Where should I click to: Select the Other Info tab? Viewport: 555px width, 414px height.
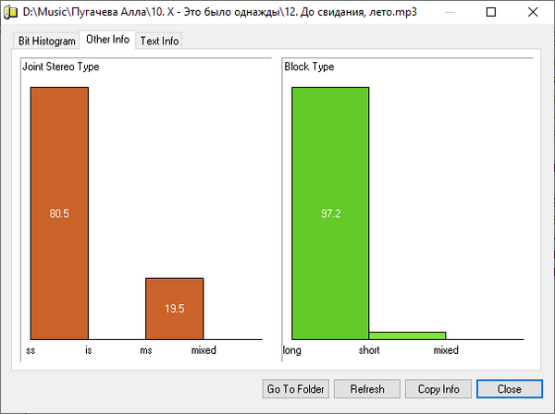pyautogui.click(x=107, y=40)
